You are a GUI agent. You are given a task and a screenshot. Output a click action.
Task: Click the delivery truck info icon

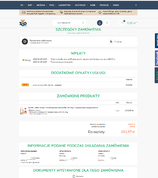(24, 12)
